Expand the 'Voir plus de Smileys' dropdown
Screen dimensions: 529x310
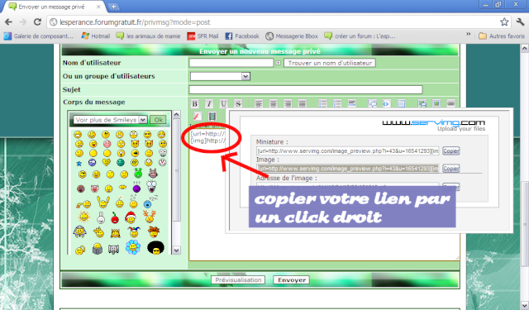tap(110, 120)
